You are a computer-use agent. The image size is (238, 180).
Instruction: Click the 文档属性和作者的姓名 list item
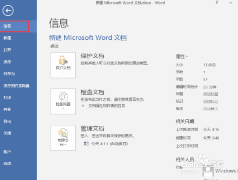tap(107, 106)
